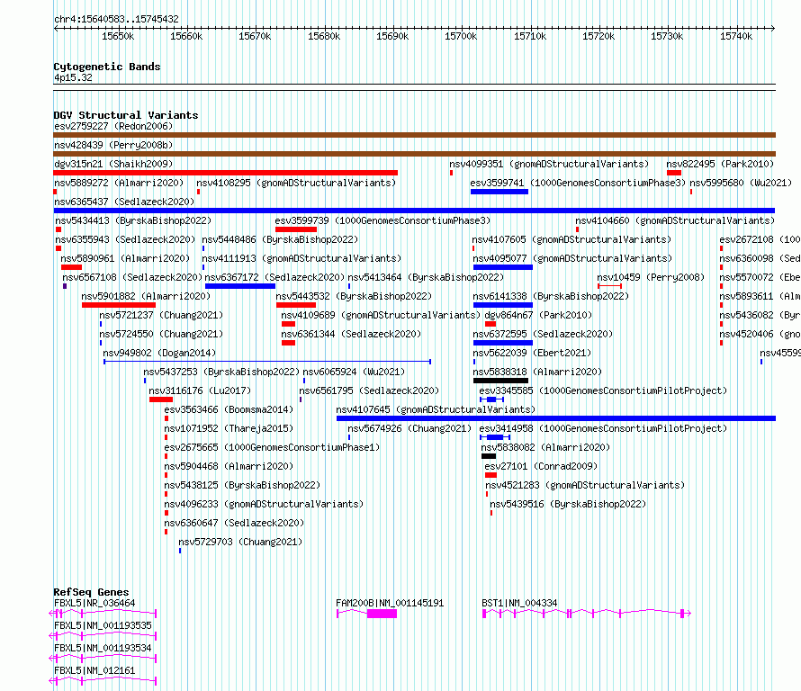Open the nsv6367172 (Sedlazeck2020) label

tap(274, 277)
